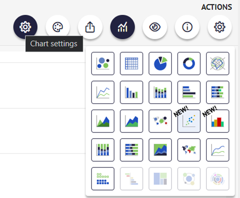Click the share/export upload icon
240x198 pixels.
tap(90, 27)
